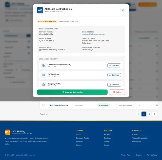Image resolution: width=162 pixels, height=160 pixels.
Task: Click the AK vendor avatar badge
Action: (40, 10)
